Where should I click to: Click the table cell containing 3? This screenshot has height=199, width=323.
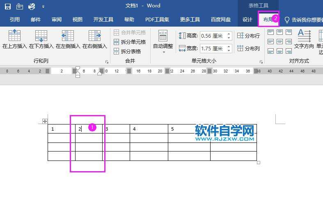pos(116,129)
